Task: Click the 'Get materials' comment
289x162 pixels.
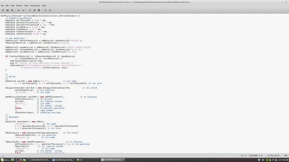Action: [15, 38]
